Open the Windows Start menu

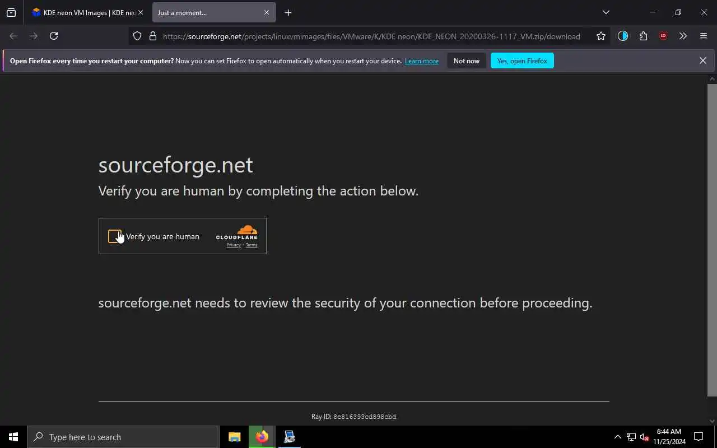point(13,437)
